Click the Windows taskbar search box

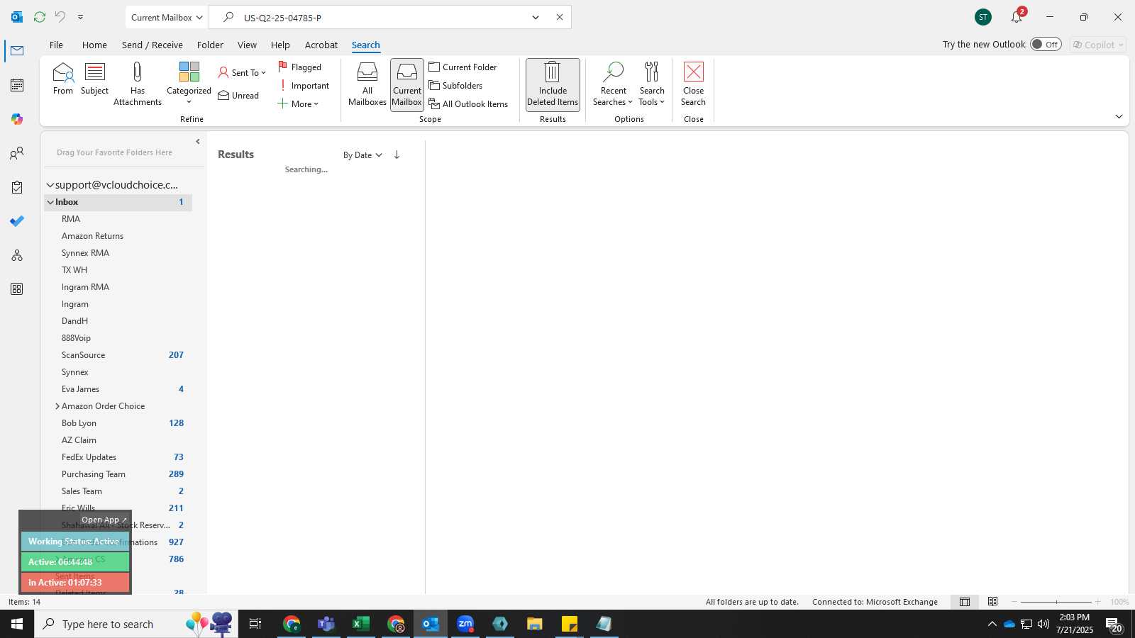(136, 624)
